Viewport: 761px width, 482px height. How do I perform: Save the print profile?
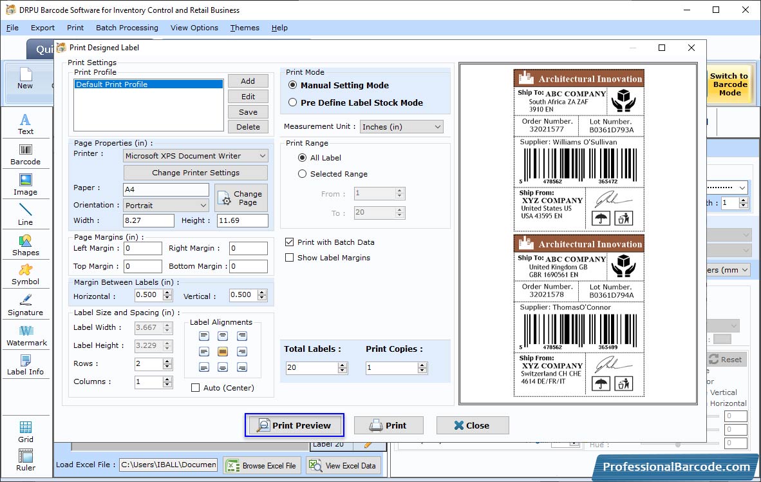click(248, 111)
